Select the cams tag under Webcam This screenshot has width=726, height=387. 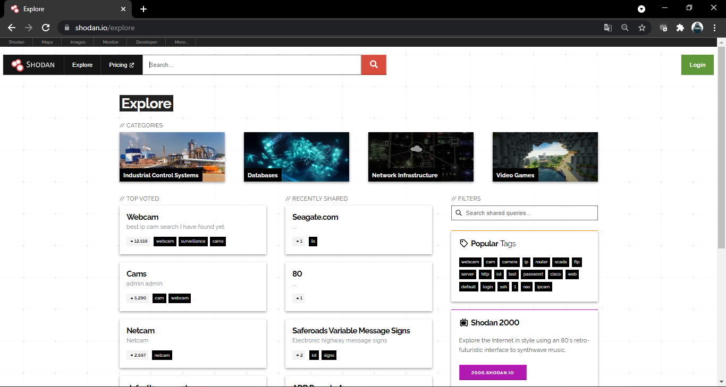coord(218,241)
